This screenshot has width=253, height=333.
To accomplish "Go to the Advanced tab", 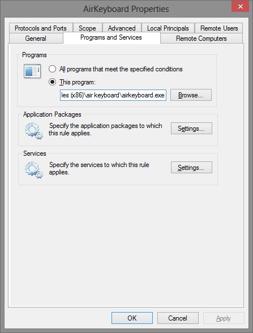I will click(x=122, y=28).
